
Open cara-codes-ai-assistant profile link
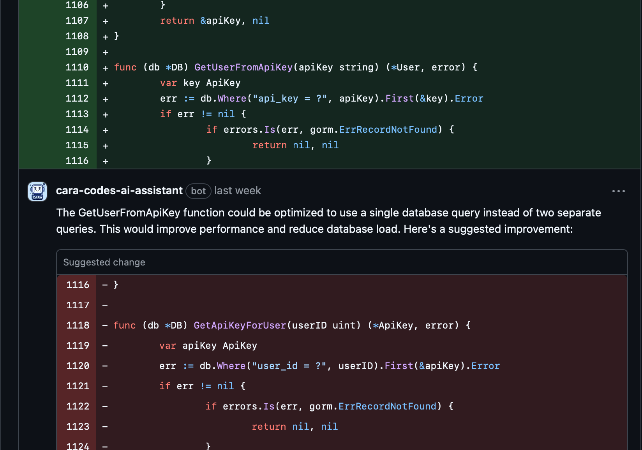(119, 191)
